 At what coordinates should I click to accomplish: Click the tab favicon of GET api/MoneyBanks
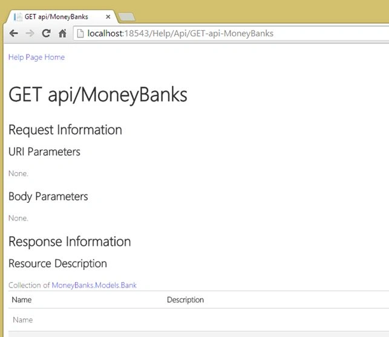tap(18, 17)
